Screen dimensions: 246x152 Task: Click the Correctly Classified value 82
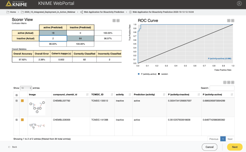(x=84, y=60)
